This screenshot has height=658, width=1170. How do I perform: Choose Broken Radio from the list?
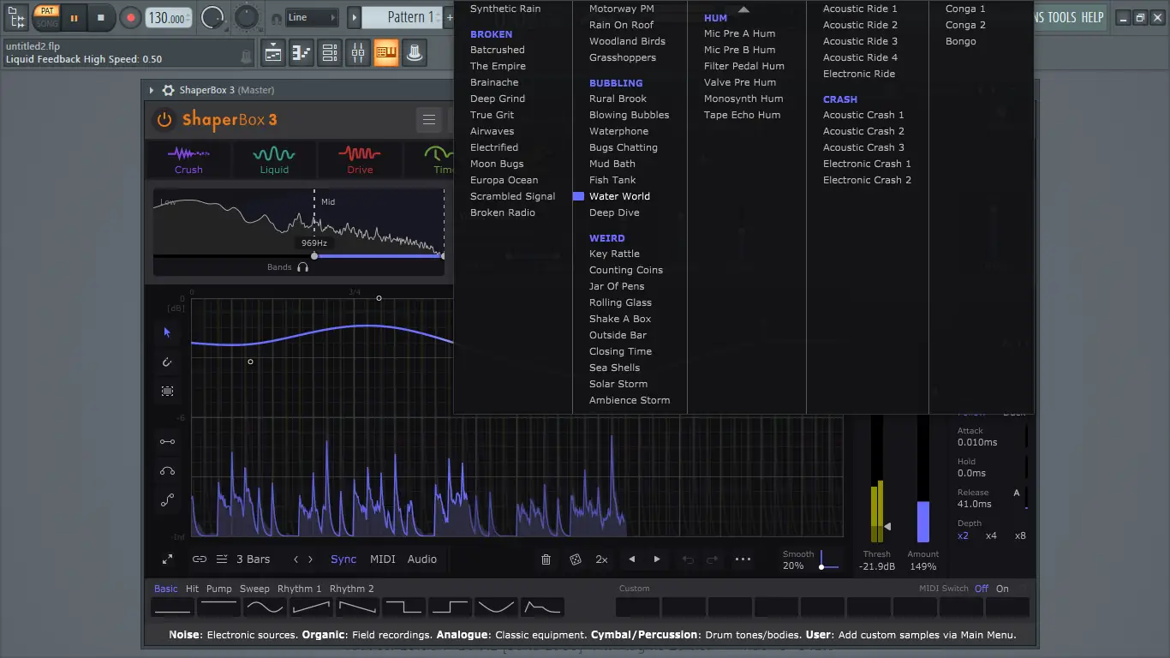503,212
